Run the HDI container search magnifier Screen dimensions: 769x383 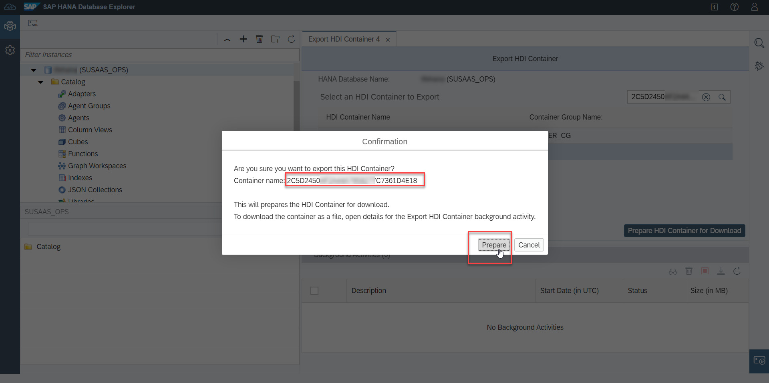click(x=722, y=97)
